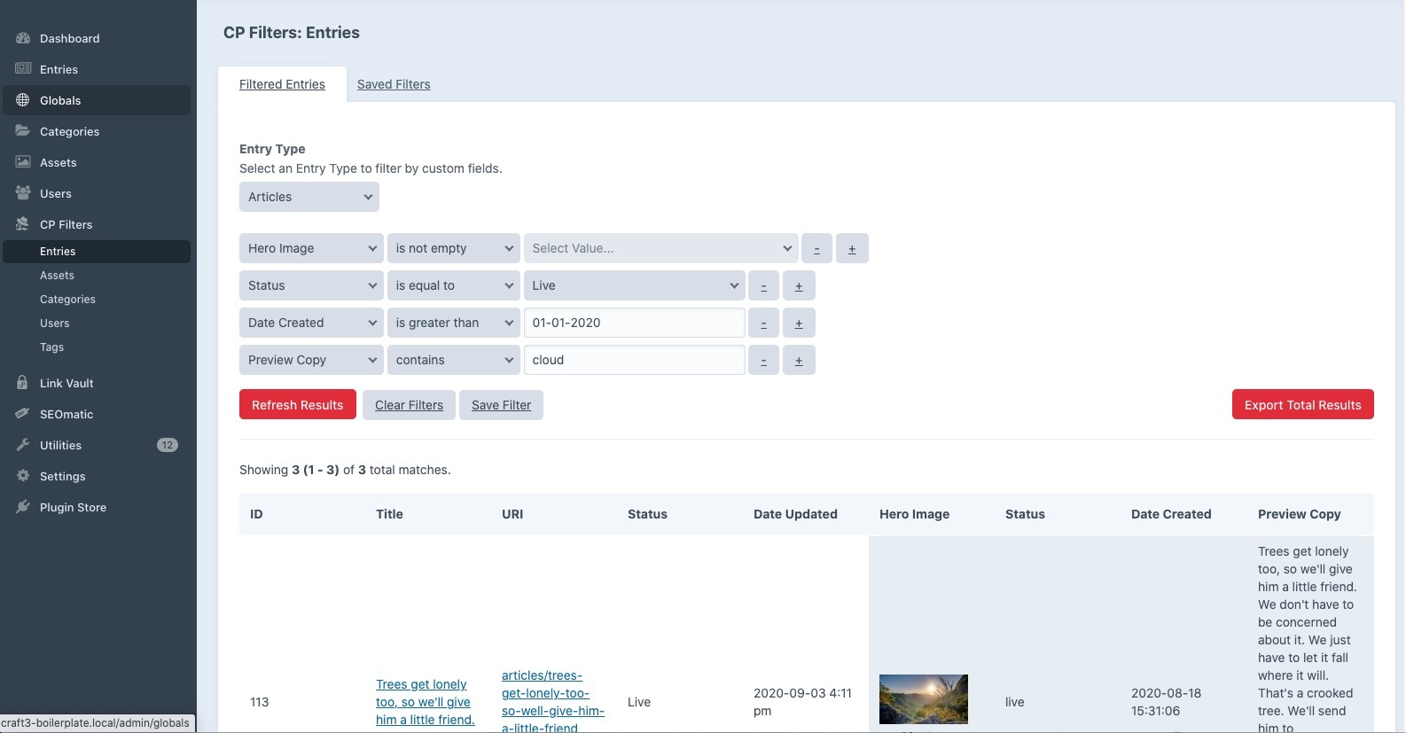Click the Entries newspaper icon in sidebar

[x=23, y=69]
